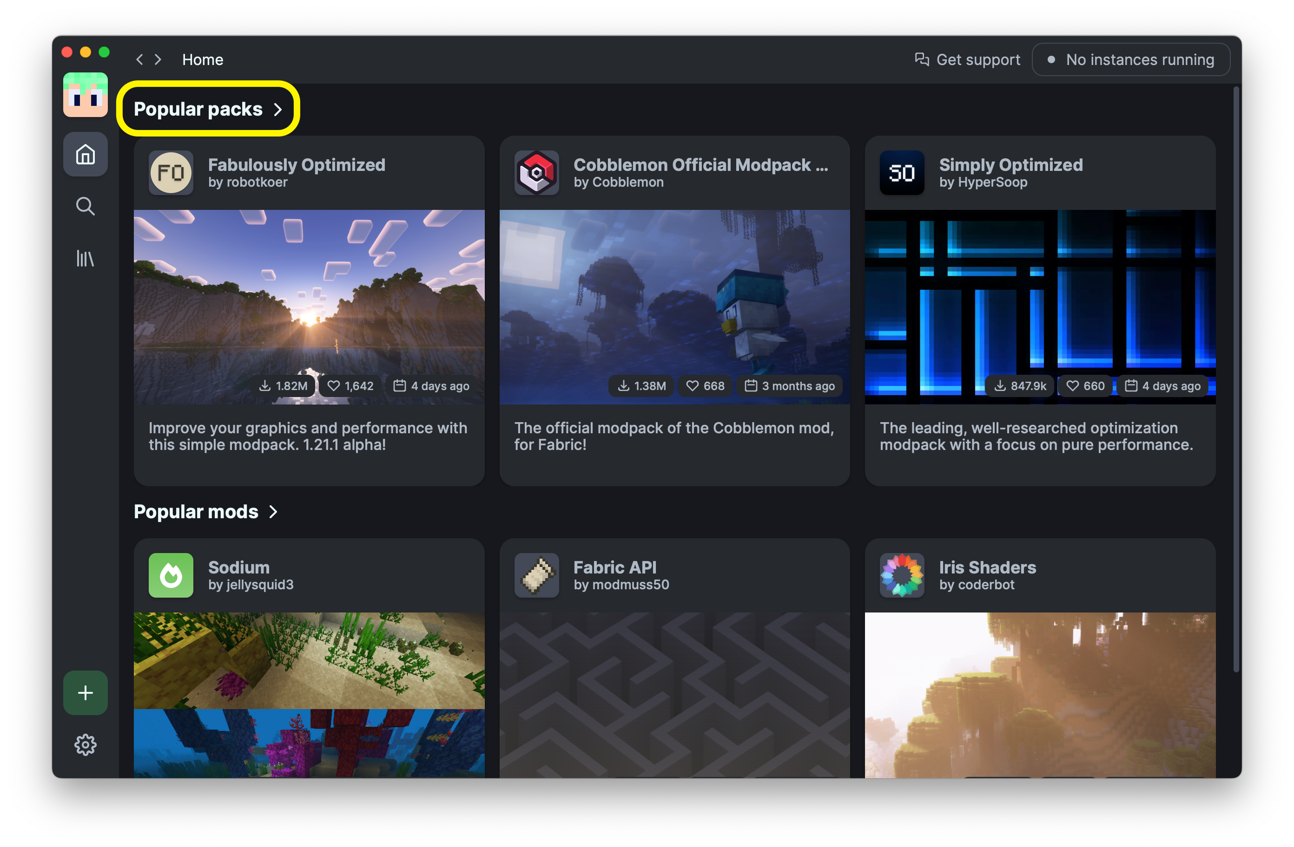The image size is (1294, 847).
Task: Click author text by Cobblemon
Action: (x=618, y=182)
